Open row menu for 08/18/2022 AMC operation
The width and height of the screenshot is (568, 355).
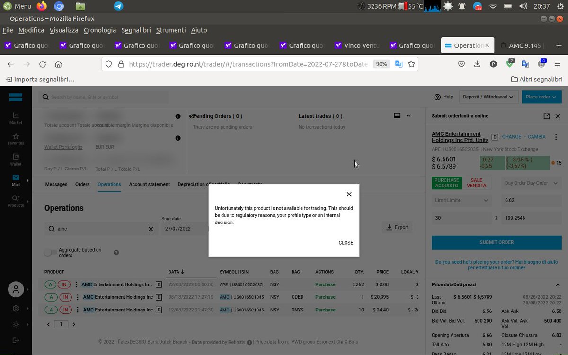[x=77, y=297]
